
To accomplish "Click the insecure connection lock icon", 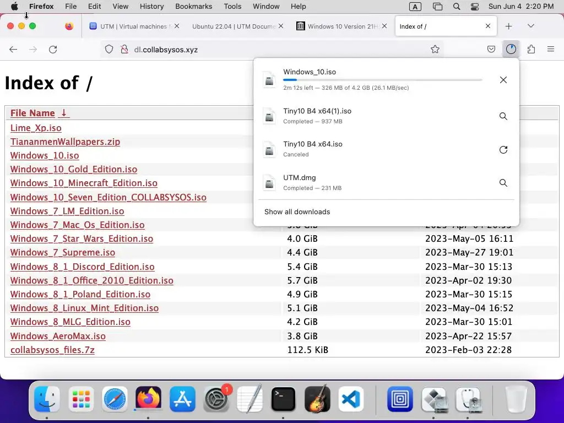I will [x=124, y=49].
